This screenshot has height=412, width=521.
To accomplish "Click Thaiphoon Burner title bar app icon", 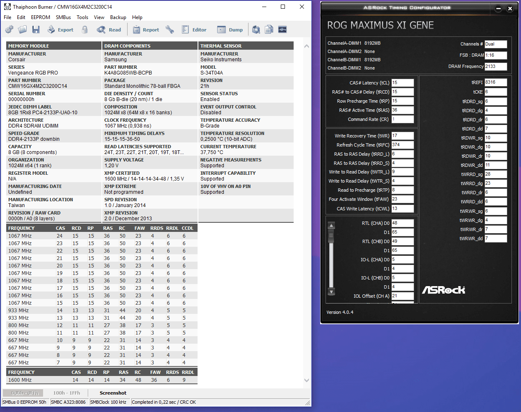I will 7,7.
